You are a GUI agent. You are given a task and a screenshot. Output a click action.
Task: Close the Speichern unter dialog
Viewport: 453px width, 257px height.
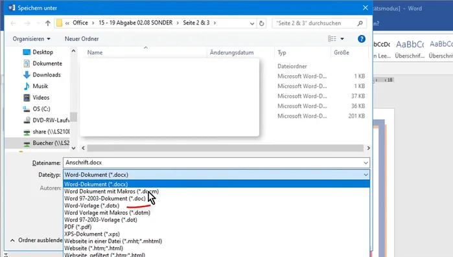[x=365, y=8]
